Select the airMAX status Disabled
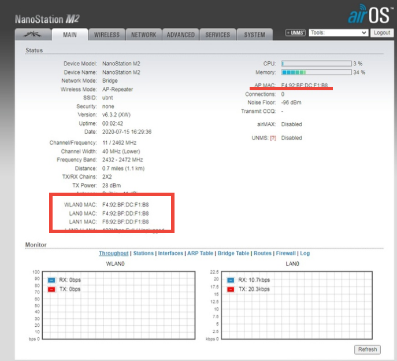 [291, 124]
